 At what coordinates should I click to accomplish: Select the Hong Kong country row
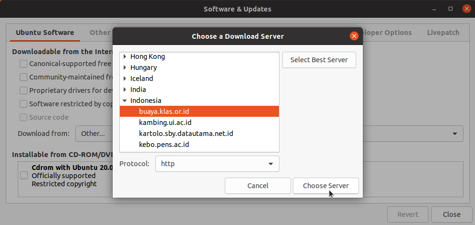pos(199,56)
